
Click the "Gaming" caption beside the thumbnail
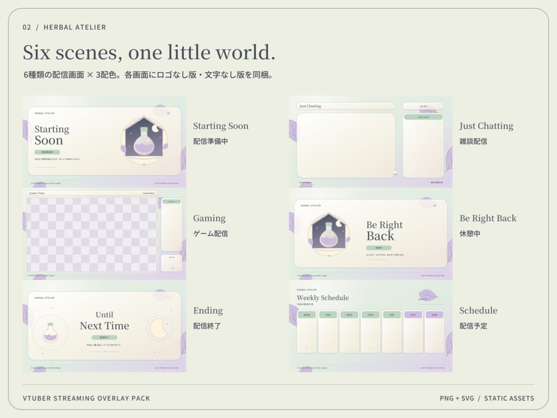pos(209,218)
